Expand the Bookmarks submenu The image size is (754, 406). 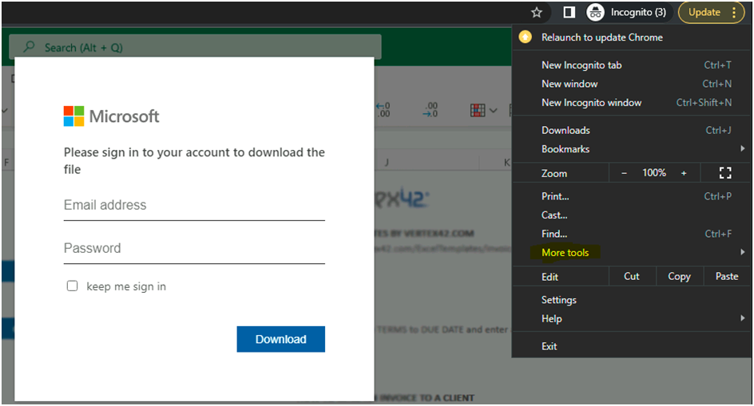(632, 149)
